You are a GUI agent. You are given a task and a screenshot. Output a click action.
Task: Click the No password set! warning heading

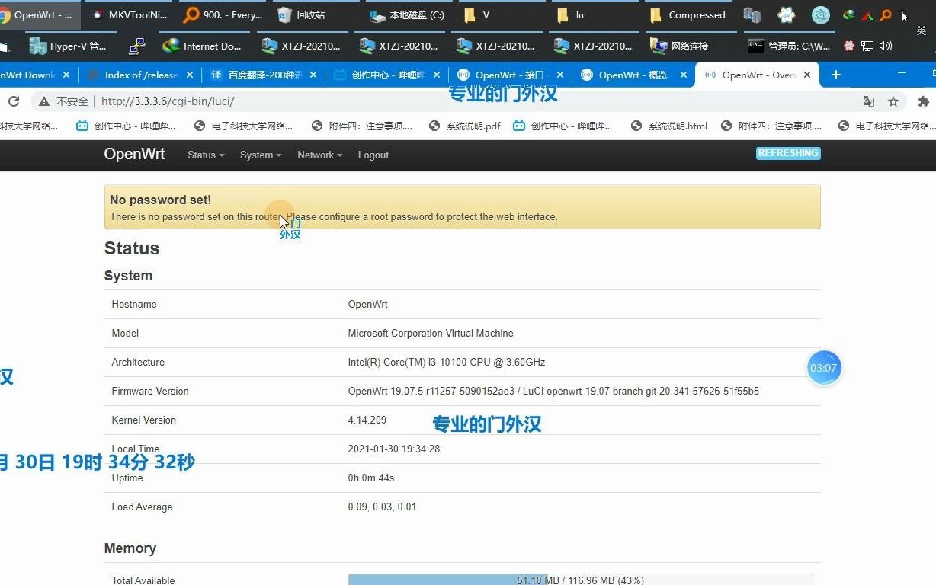click(160, 200)
